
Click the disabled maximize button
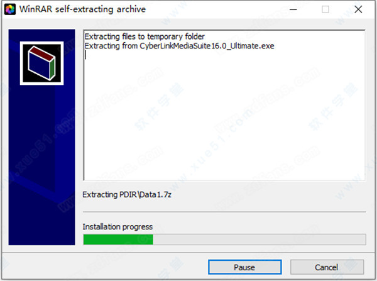tap(325, 9)
